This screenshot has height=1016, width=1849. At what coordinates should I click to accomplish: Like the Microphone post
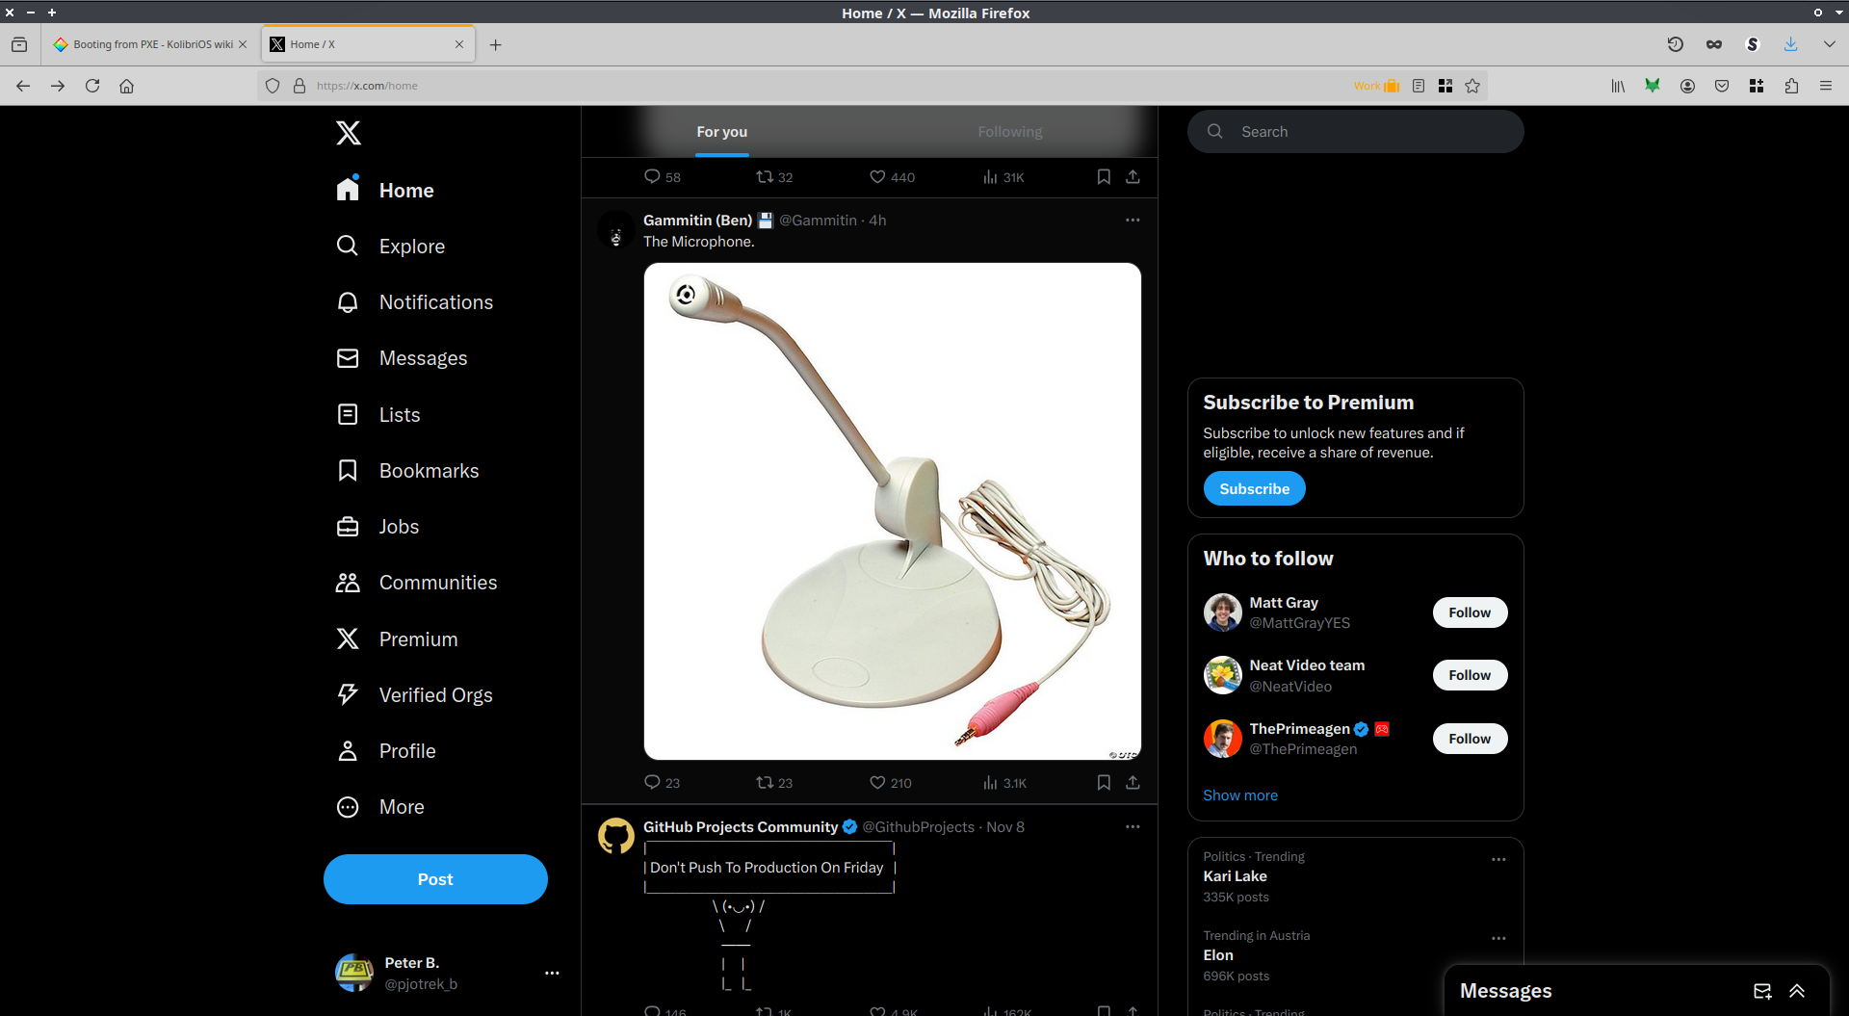click(877, 783)
